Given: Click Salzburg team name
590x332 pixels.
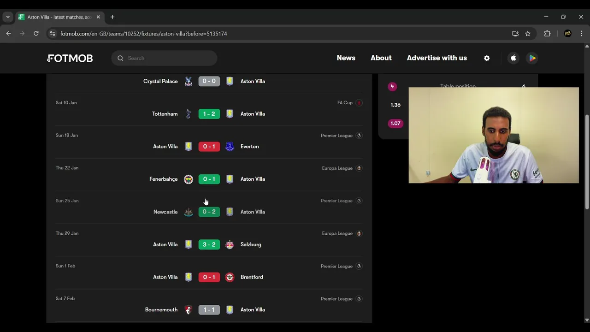Looking at the screenshot, I should [251, 244].
